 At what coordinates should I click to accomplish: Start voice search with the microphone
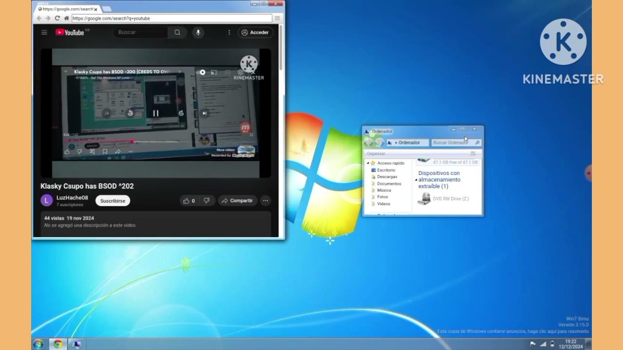pyautogui.click(x=198, y=33)
